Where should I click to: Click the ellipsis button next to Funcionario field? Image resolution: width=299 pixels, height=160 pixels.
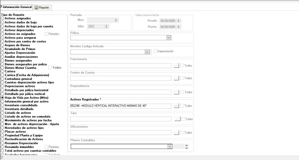[x=176, y=66]
